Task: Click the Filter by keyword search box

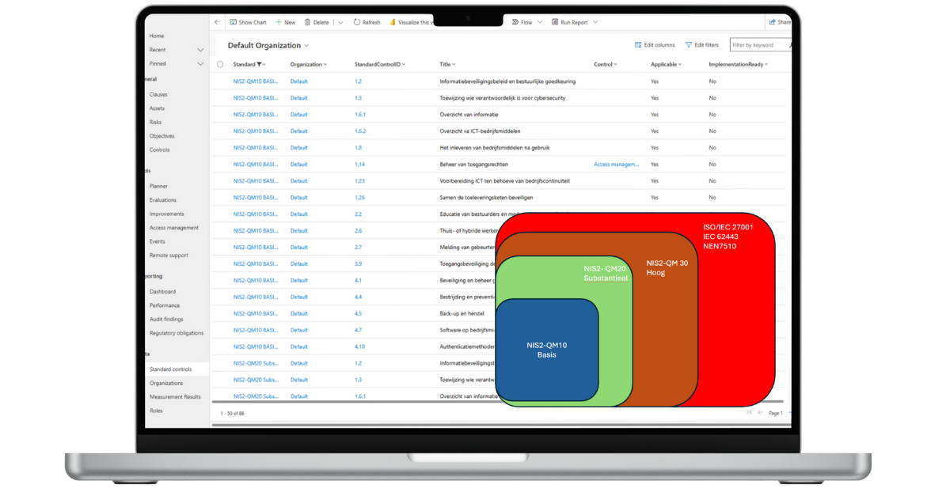Action: click(760, 45)
